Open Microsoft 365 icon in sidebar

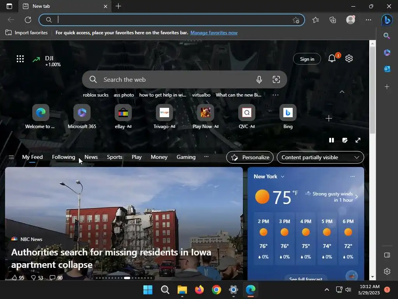[x=387, y=53]
